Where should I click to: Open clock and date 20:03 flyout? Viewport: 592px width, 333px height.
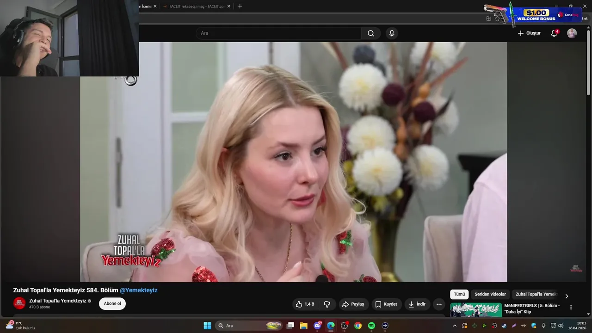pyautogui.click(x=578, y=326)
